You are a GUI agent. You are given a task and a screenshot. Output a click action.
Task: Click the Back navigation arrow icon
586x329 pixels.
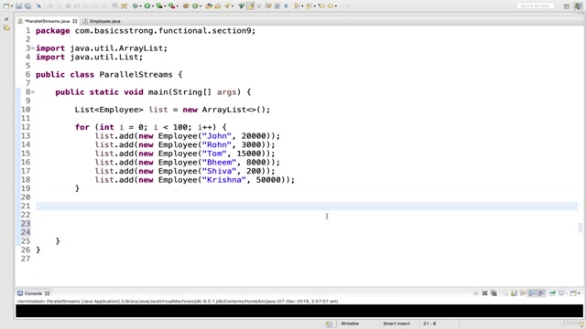331,6
